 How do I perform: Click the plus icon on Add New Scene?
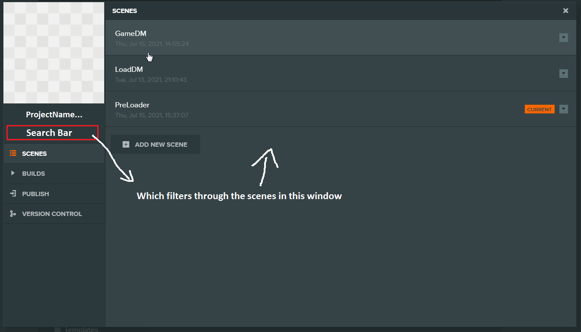(x=126, y=144)
